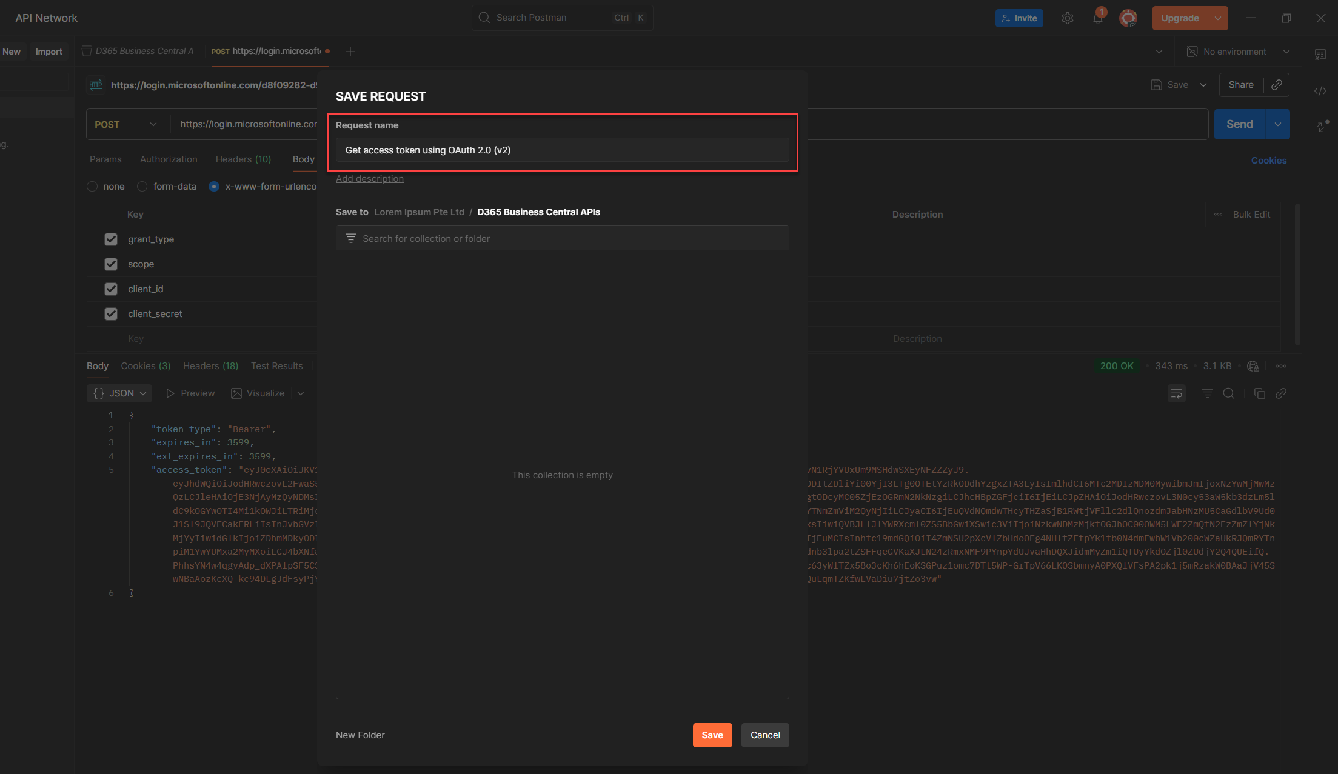Click the request body vertical scrollbar
This screenshot has width=1338, height=774.
1297,274
